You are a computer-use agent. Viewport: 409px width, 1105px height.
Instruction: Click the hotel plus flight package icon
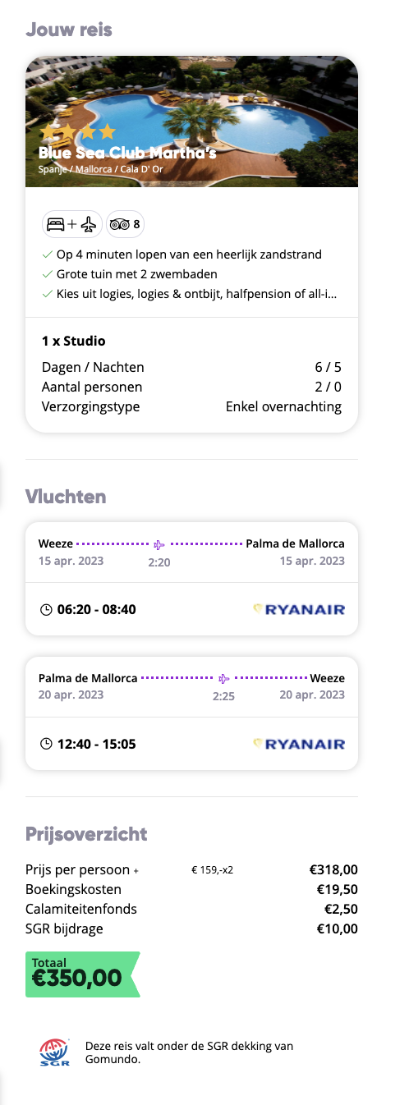pyautogui.click(x=72, y=223)
